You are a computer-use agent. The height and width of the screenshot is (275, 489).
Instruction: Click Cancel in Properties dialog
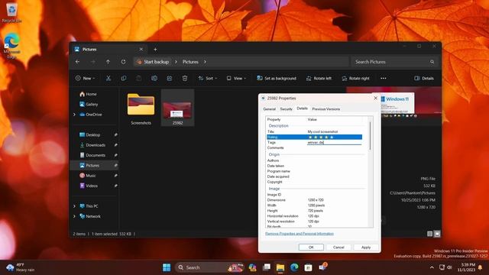[338, 247]
